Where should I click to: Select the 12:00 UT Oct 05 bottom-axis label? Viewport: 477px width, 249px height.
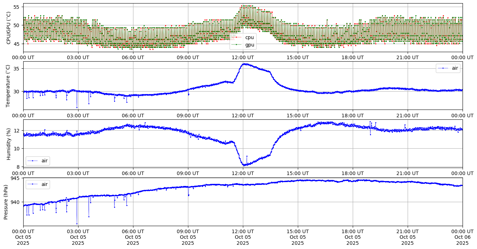pyautogui.click(x=243, y=237)
